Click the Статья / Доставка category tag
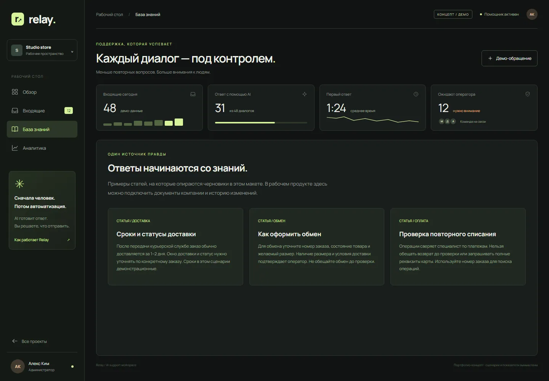Image resolution: width=549 pixels, height=381 pixels. coord(133,221)
